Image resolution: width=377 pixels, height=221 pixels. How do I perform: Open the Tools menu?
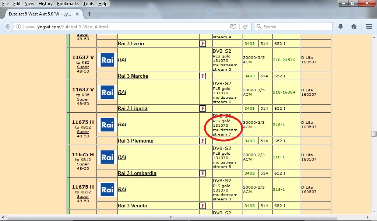(88, 4)
